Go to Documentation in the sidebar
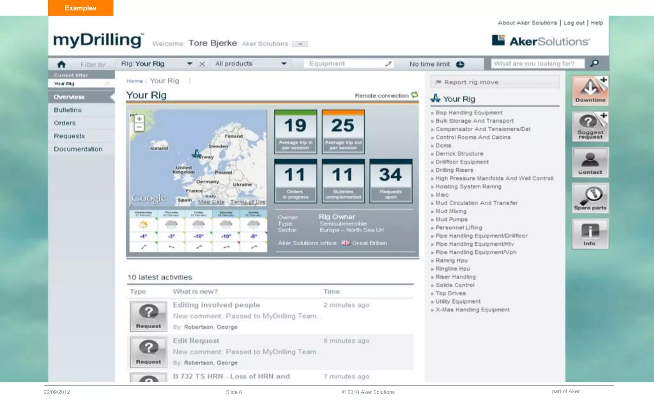Viewport: 654px width, 408px height. [x=78, y=149]
